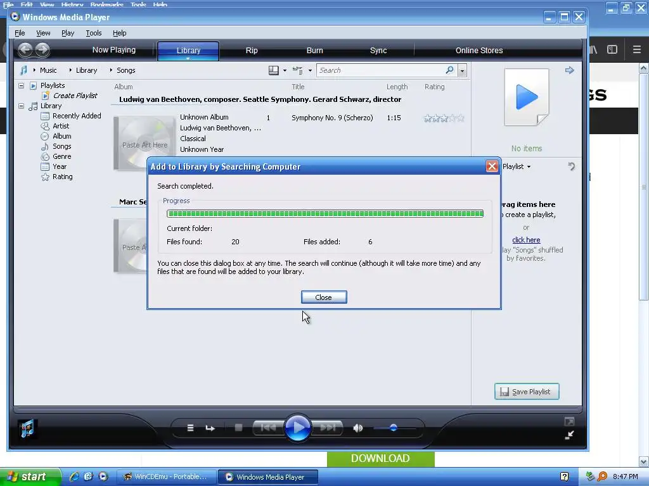
Task: Click the playlist play thumbnail
Action: tap(527, 97)
